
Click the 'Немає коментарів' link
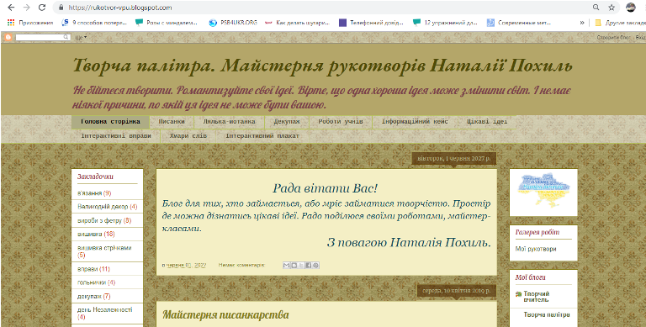[242, 266]
